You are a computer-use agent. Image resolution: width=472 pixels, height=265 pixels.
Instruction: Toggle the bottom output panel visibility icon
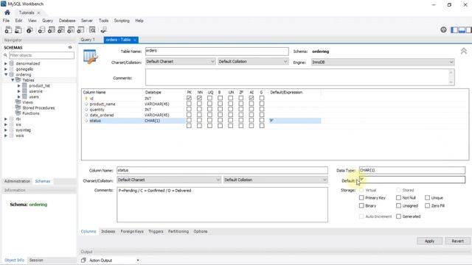(x=462, y=29)
